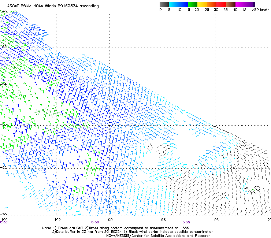Click the -68 latitude axis label
The width and height of the screenshot is (271, 238).
(3, 167)
